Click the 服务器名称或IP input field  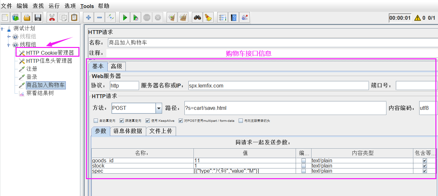coord(278,86)
